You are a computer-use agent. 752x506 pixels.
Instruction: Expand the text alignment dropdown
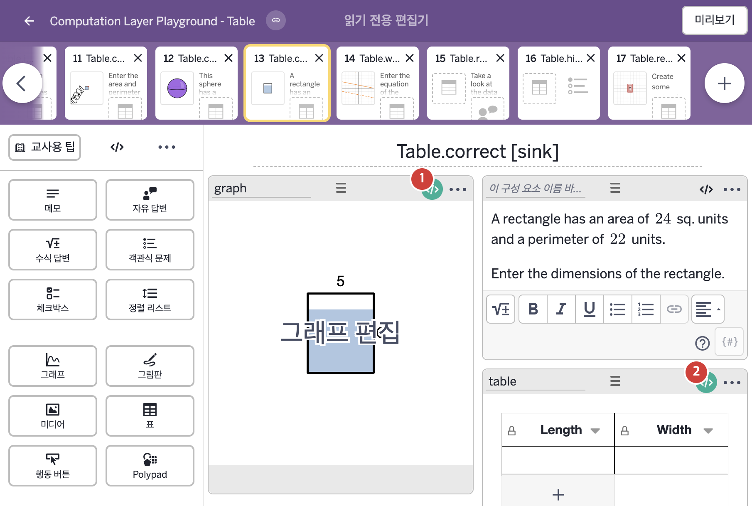click(708, 309)
